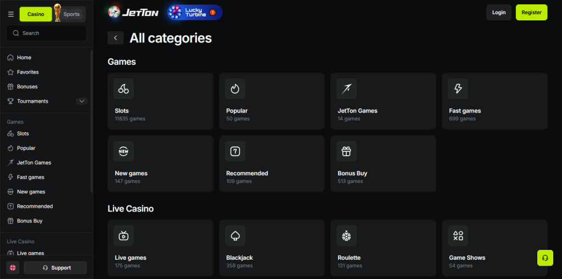
Task: Click the Login button
Action: coord(498,12)
